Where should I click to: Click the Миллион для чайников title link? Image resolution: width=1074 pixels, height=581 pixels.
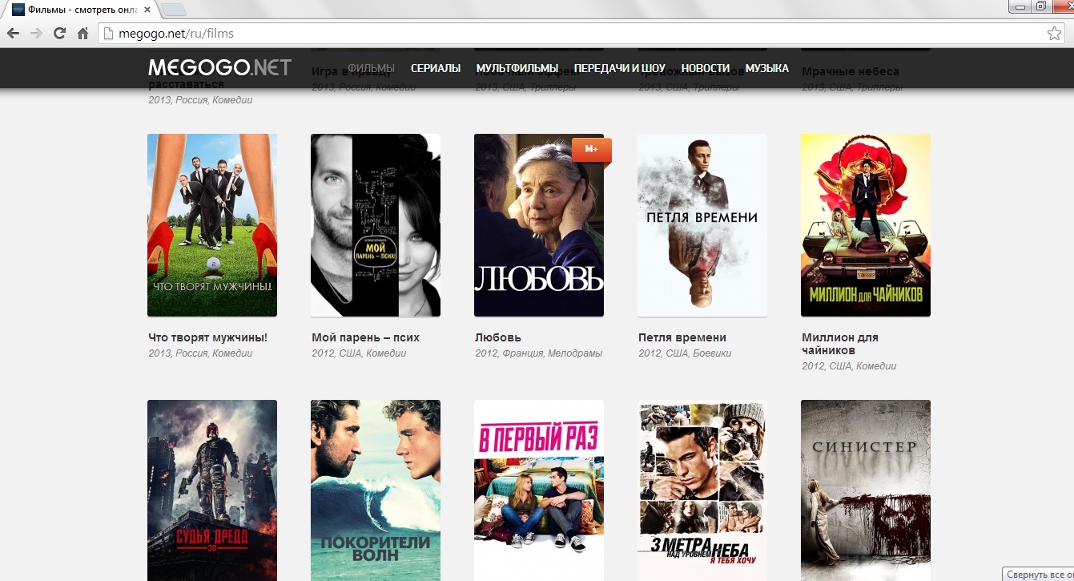click(840, 344)
